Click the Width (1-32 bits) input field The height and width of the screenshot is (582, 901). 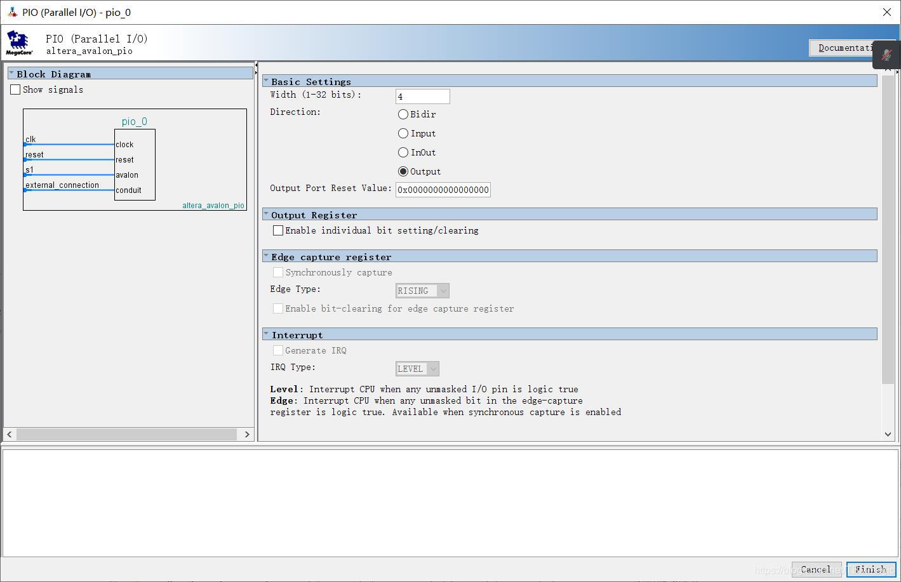[x=423, y=96]
